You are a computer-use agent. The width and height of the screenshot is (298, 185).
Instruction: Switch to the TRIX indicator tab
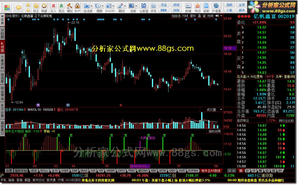(x=132, y=171)
